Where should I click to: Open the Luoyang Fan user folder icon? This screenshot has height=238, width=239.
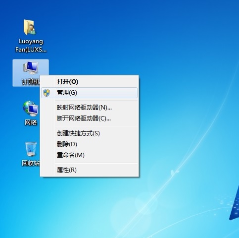(x=30, y=27)
